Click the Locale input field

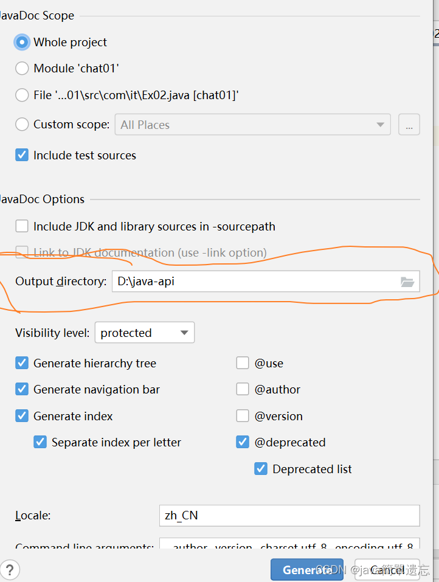point(289,516)
